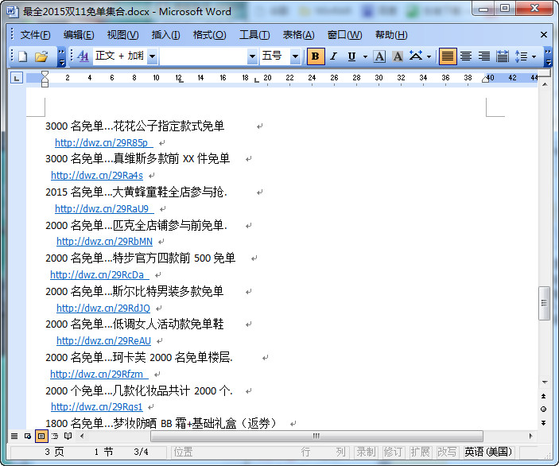Viewport: 559px width, 466px height.
Task: Open the 帮助(H) menu
Action: [391, 35]
